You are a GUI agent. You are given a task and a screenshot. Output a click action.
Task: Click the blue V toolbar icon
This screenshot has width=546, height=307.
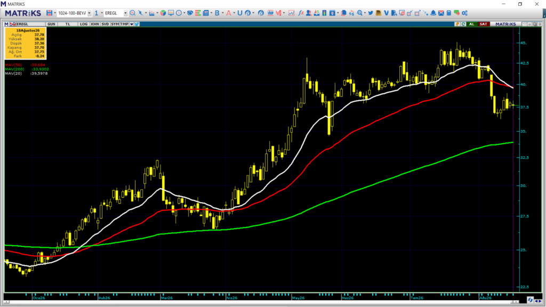point(386,13)
